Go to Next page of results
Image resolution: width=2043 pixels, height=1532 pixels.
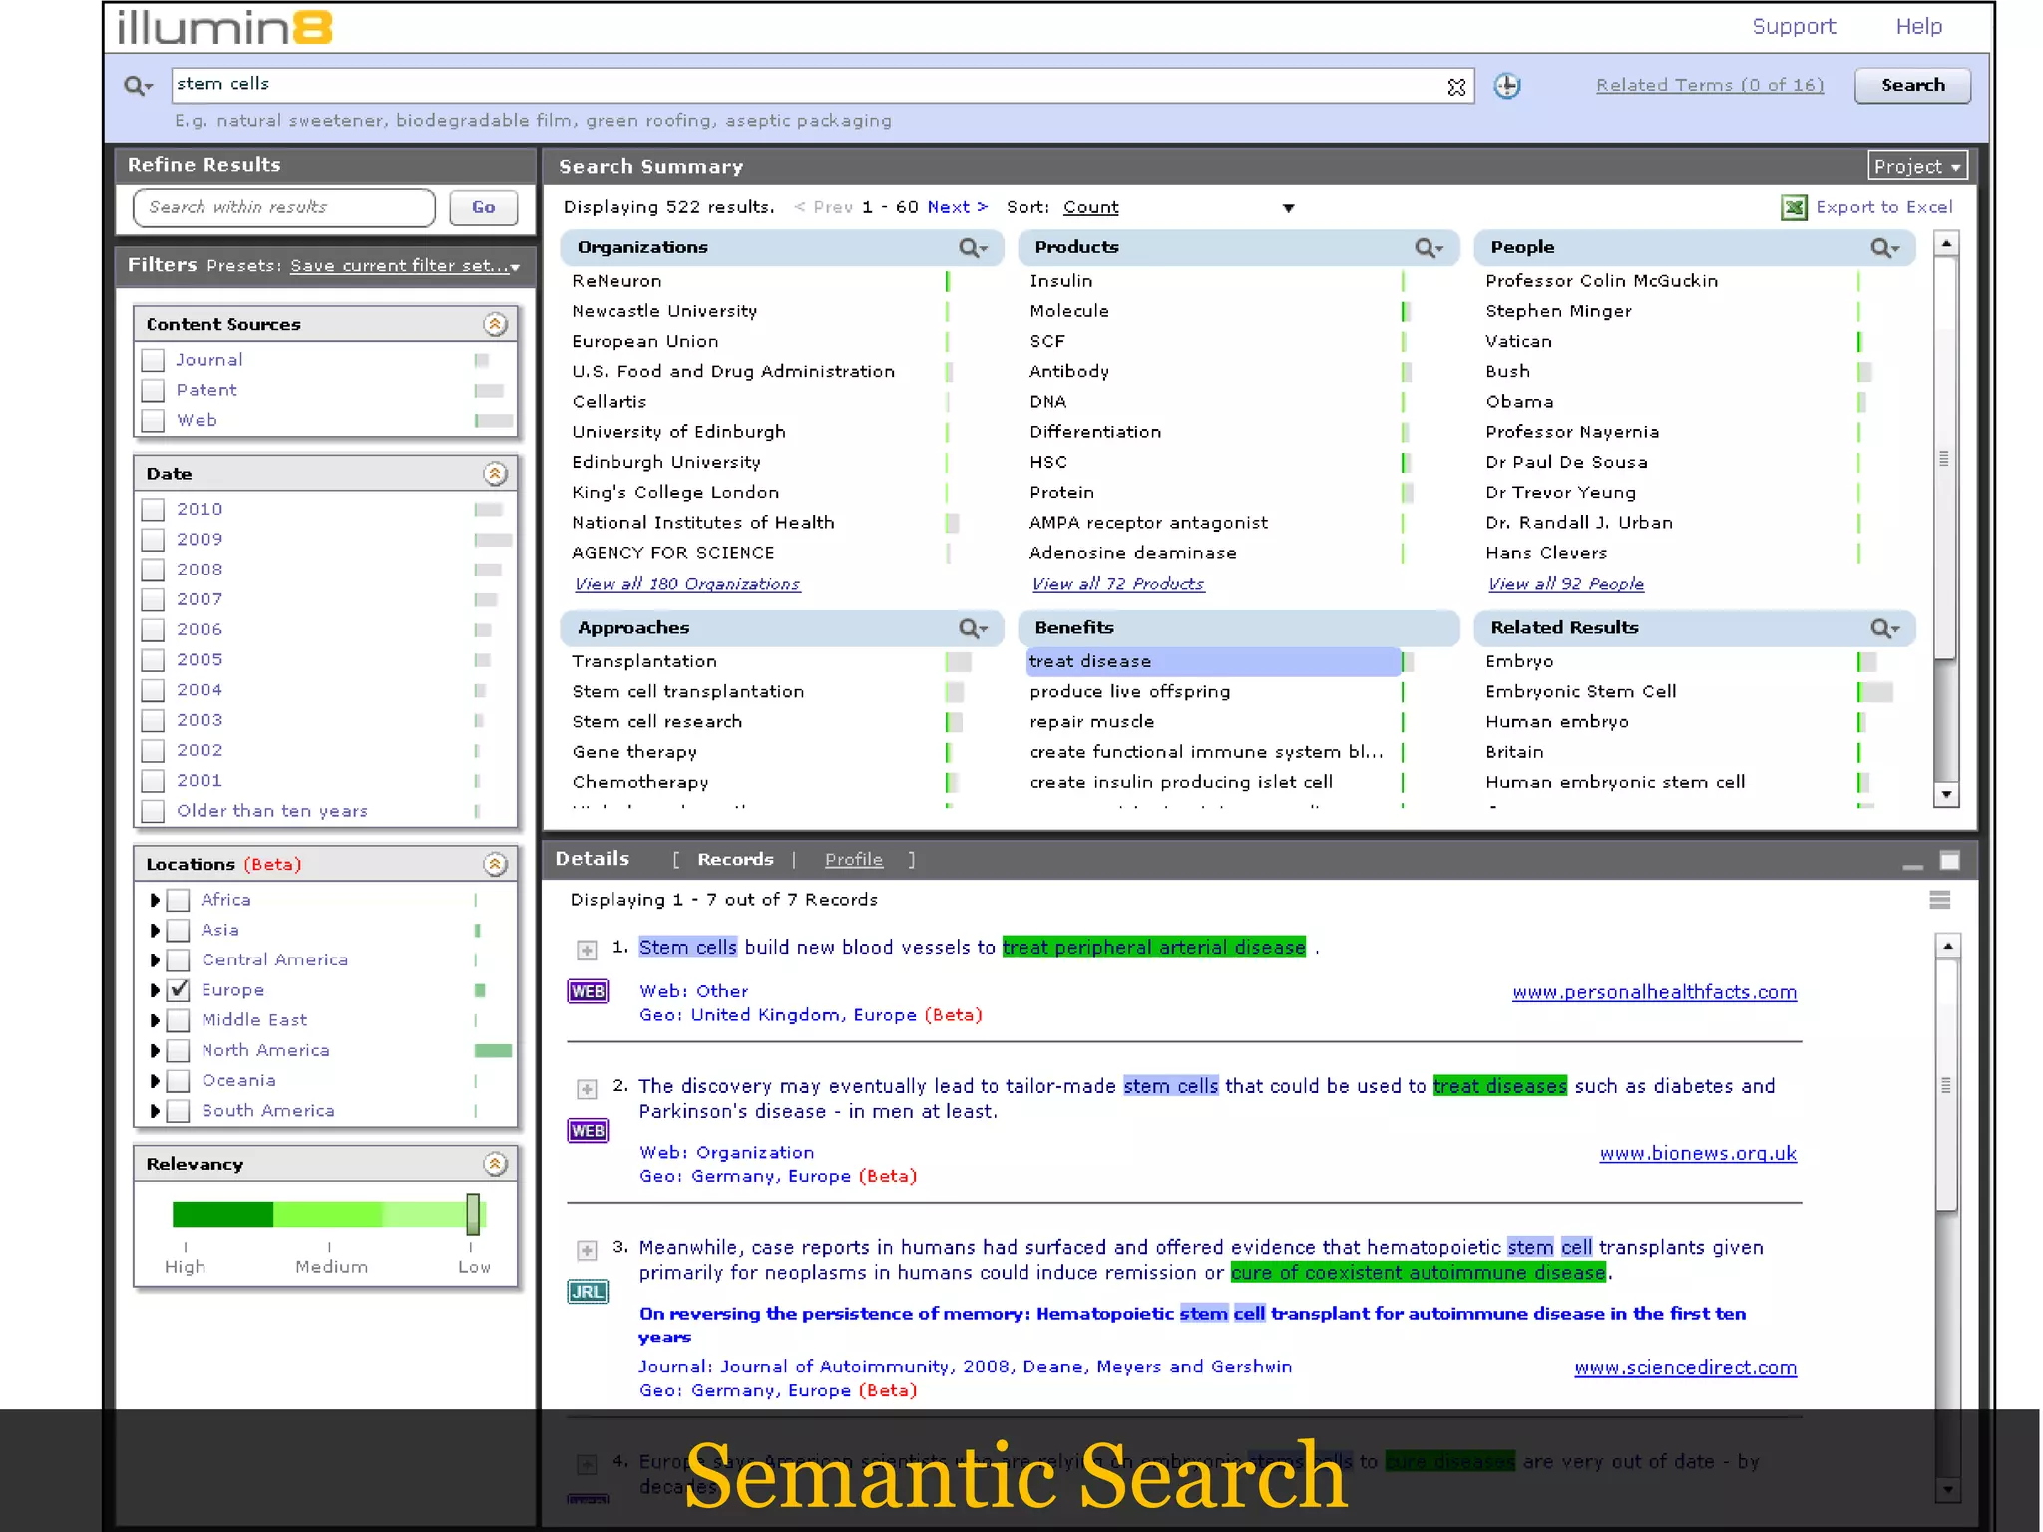point(957,207)
